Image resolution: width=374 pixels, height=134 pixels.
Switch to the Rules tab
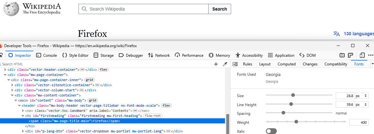coord(248,64)
